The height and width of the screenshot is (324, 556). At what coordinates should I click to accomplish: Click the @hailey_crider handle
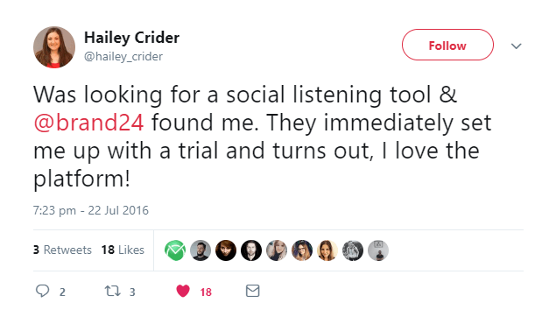point(123,56)
